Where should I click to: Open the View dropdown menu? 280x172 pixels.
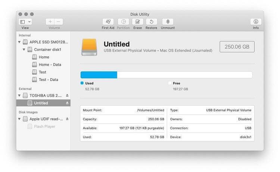[25, 22]
